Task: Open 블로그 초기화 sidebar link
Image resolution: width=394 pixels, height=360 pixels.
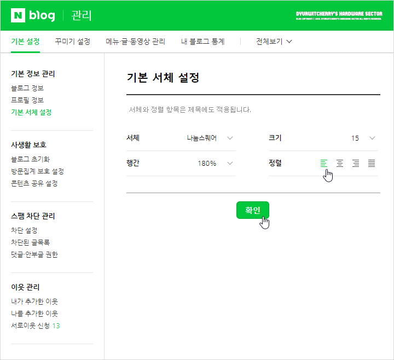Action: click(x=31, y=159)
